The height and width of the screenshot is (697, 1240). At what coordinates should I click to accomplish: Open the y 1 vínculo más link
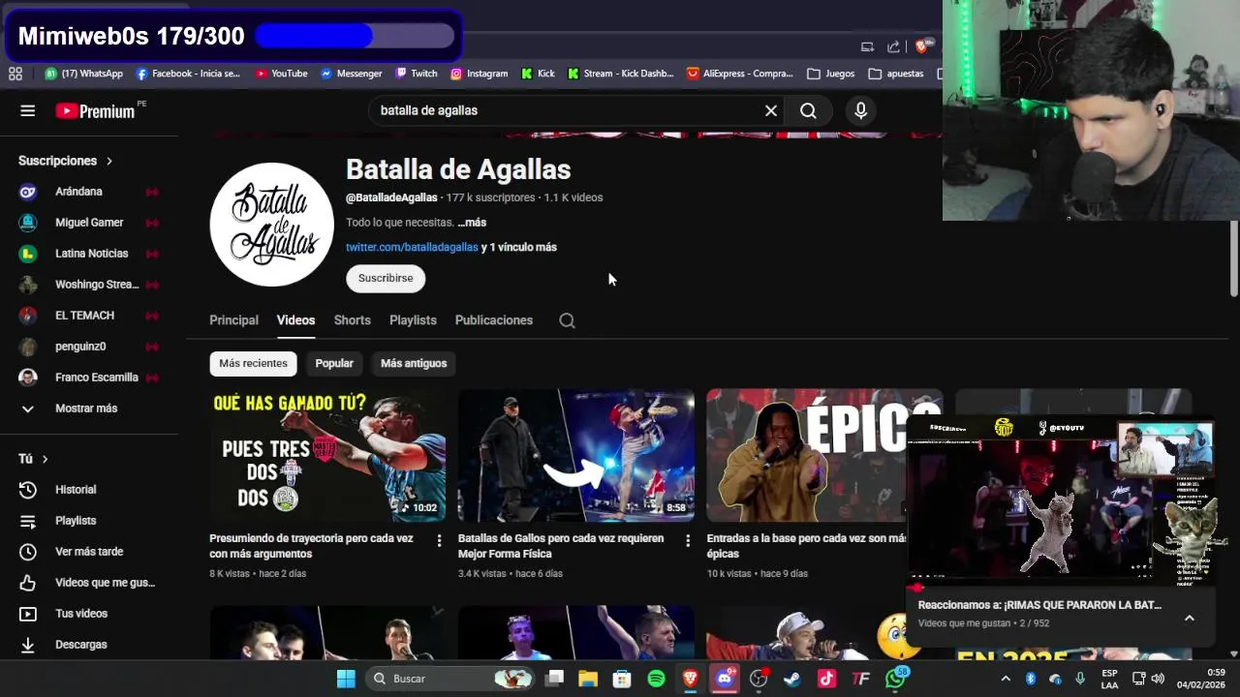(519, 247)
